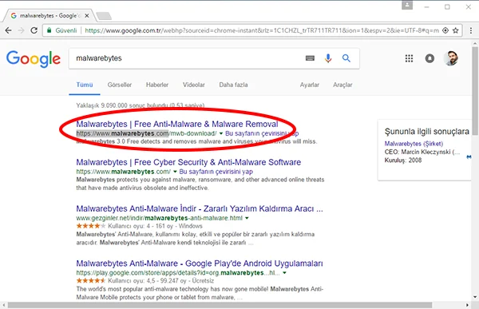Reload the page with the refresh icon
The image size is (479, 309).
(34, 30)
